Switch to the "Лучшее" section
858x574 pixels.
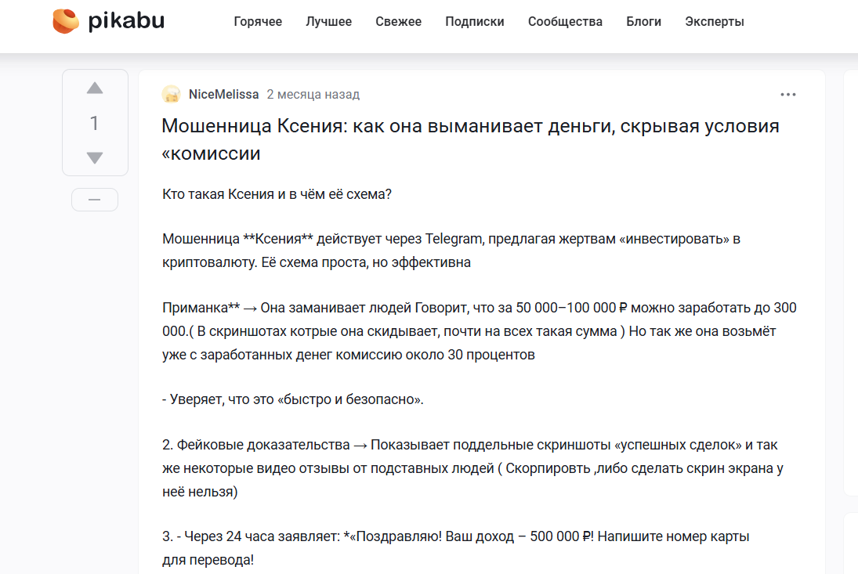(x=328, y=21)
